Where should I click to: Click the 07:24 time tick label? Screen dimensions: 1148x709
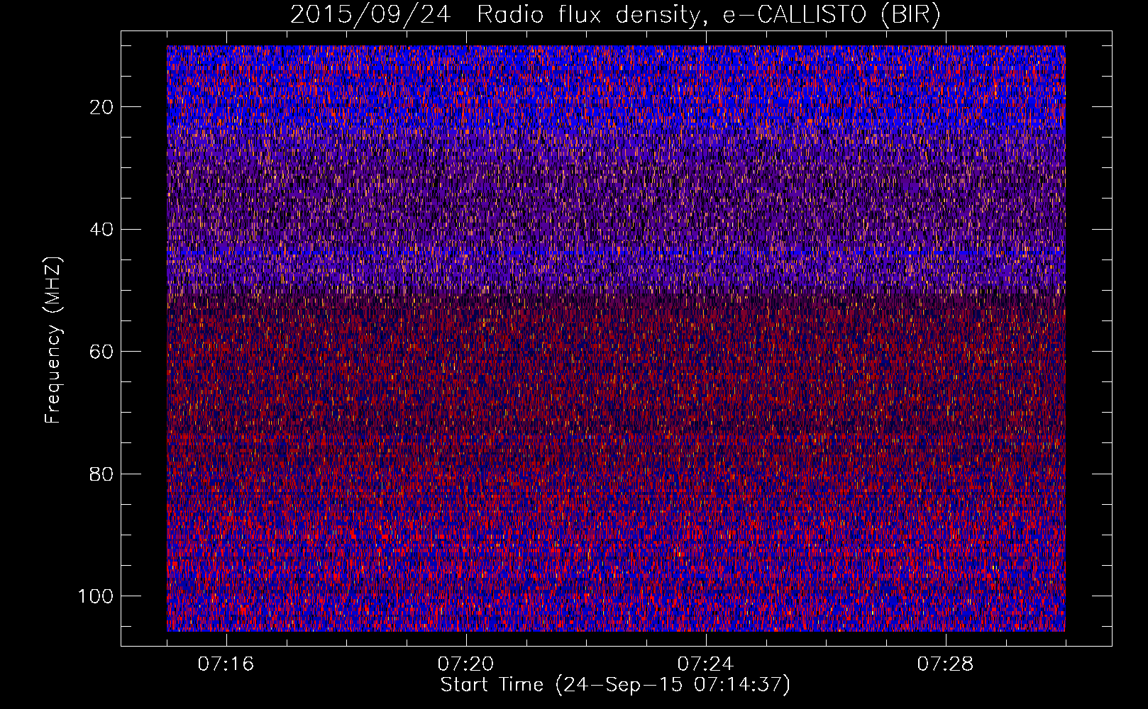[x=705, y=664]
